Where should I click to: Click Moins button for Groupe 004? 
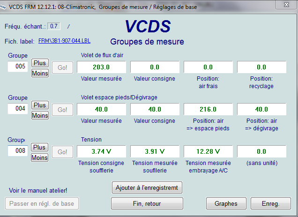click(40, 115)
